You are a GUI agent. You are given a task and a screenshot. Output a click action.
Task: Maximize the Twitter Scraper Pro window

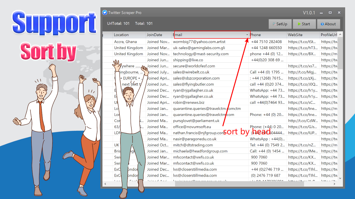pyautogui.click(x=330, y=13)
